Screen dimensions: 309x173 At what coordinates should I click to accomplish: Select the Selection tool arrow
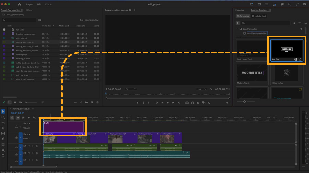point(3,111)
